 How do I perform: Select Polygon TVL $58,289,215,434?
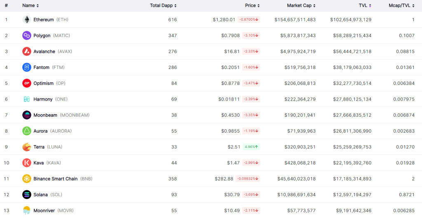[x=352, y=35]
